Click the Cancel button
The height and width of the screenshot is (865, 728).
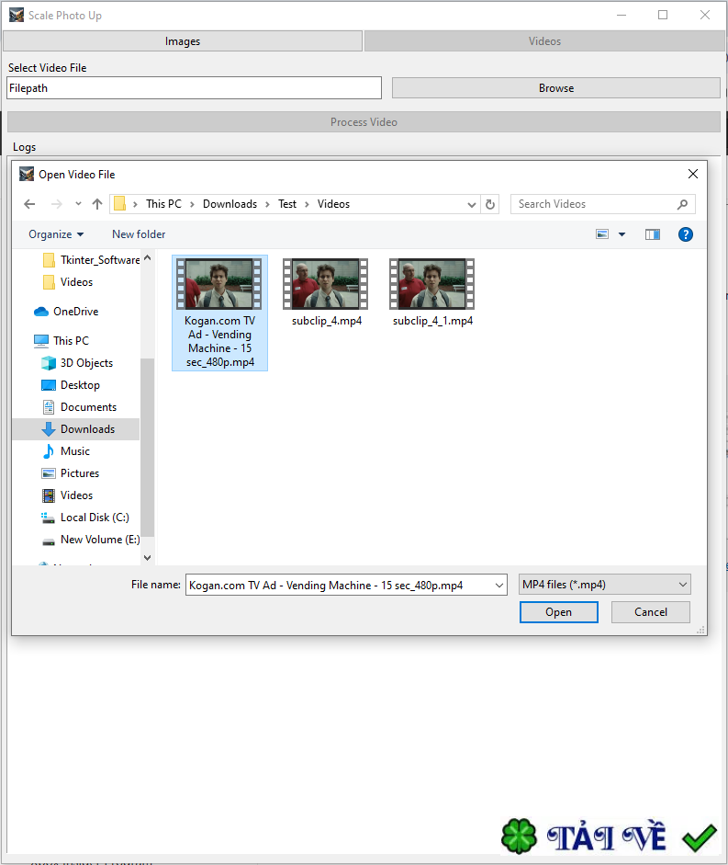click(x=651, y=612)
